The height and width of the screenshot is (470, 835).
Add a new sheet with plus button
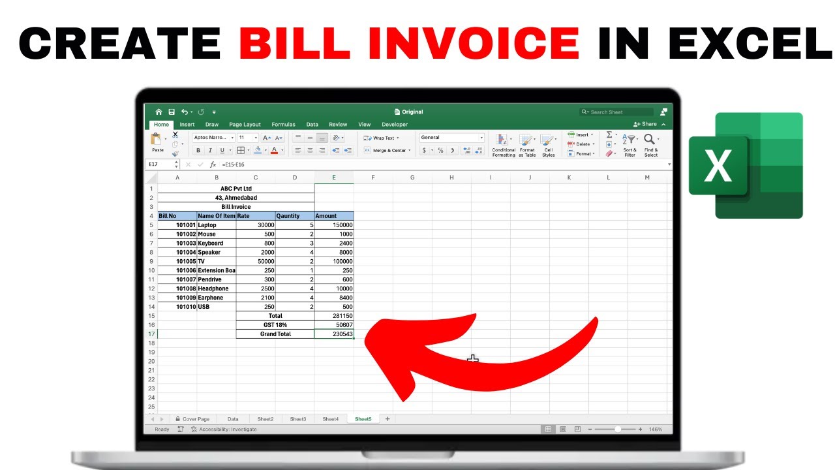[387, 419]
